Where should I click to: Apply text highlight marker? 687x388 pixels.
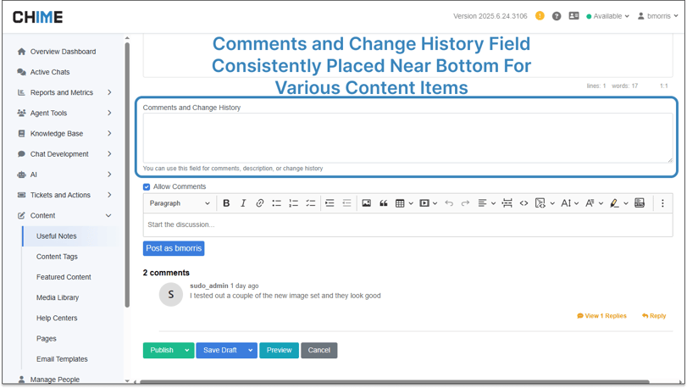pos(614,203)
